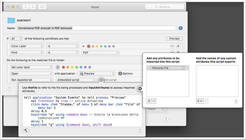The width and height of the screenshot is (246, 140).
Task: Click the Ricerca search field
Action: click(165, 7)
